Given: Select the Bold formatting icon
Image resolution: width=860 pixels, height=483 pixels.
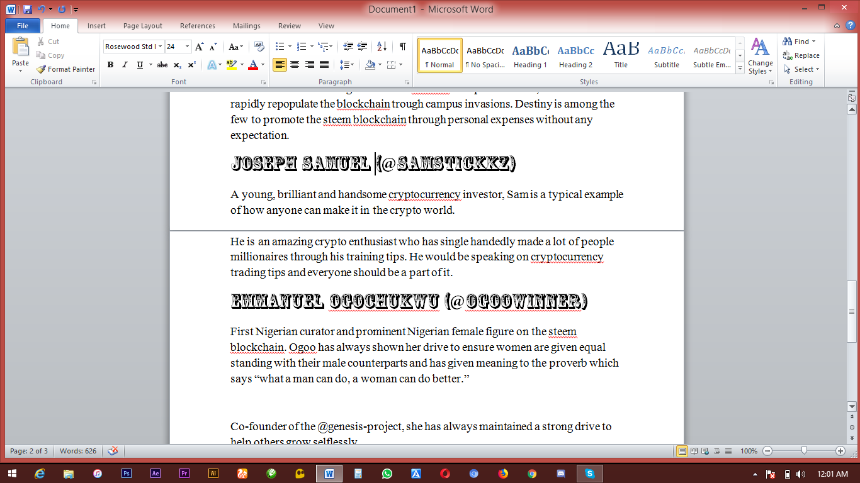Looking at the screenshot, I should coord(110,65).
